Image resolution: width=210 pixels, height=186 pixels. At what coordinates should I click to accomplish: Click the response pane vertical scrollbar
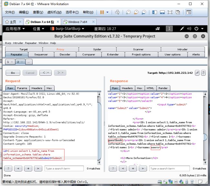[x=205, y=128]
